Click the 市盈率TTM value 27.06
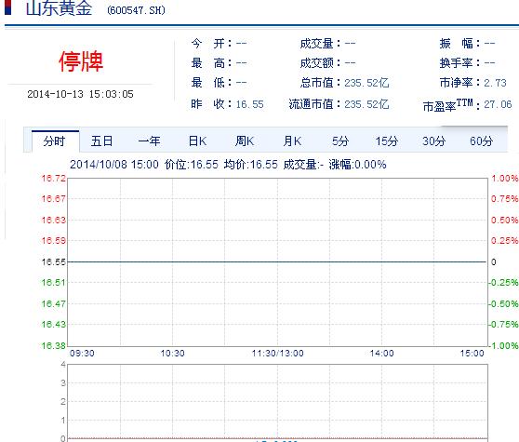Screen dimensions: 519x442 [498, 104]
